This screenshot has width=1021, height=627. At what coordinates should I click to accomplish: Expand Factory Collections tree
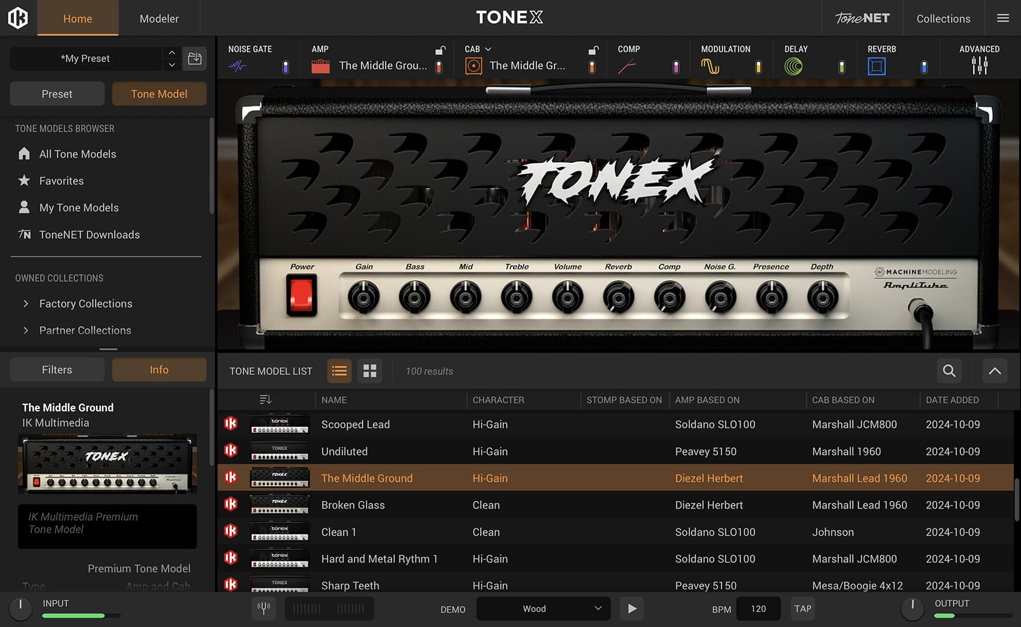pyautogui.click(x=26, y=303)
